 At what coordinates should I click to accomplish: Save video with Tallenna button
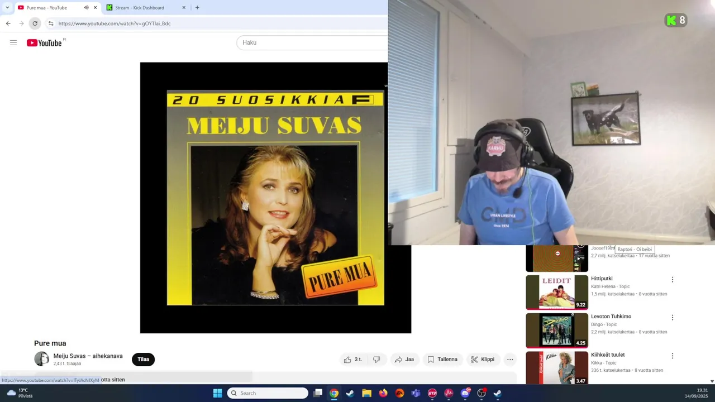442,360
